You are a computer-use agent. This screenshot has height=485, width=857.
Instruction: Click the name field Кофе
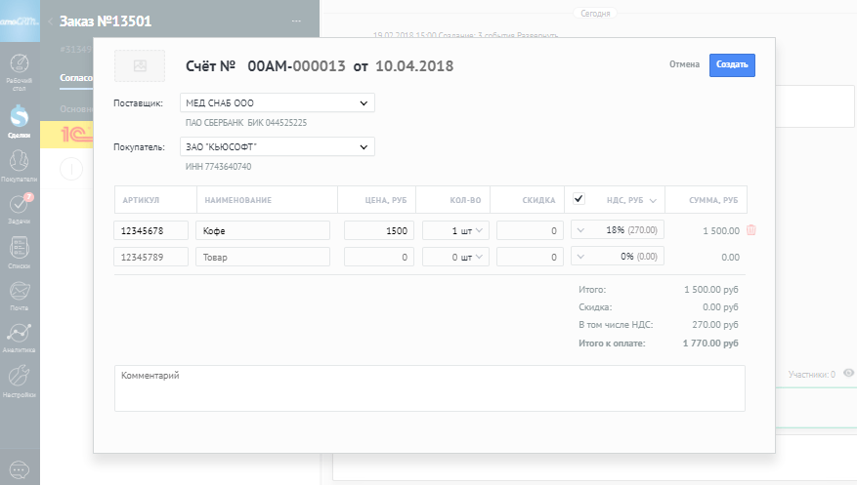coord(263,230)
